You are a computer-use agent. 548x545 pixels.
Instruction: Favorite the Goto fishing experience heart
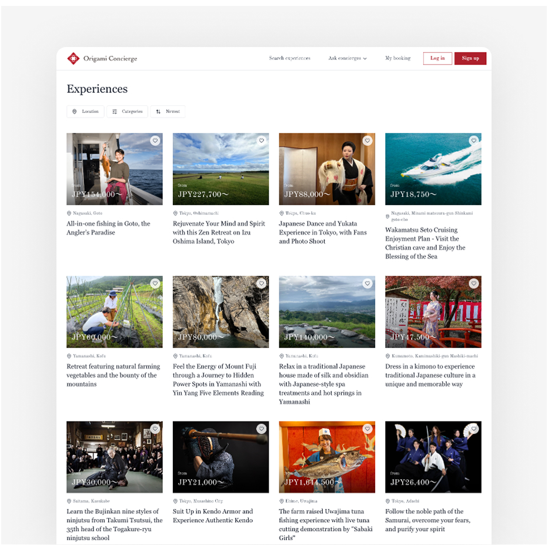[x=155, y=141]
